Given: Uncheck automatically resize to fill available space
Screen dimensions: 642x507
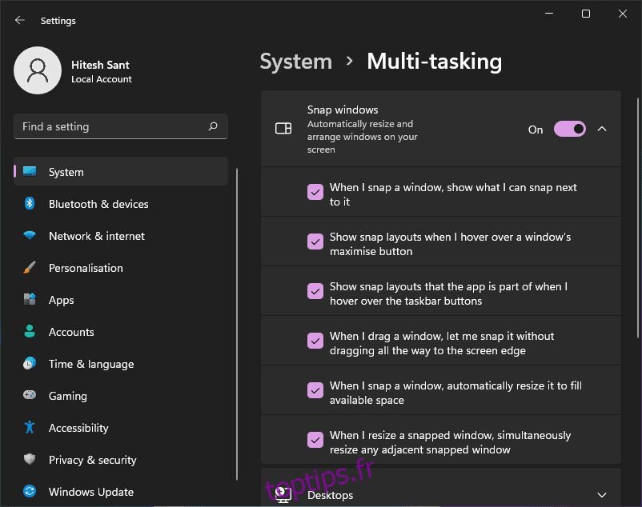Looking at the screenshot, I should coord(315,390).
